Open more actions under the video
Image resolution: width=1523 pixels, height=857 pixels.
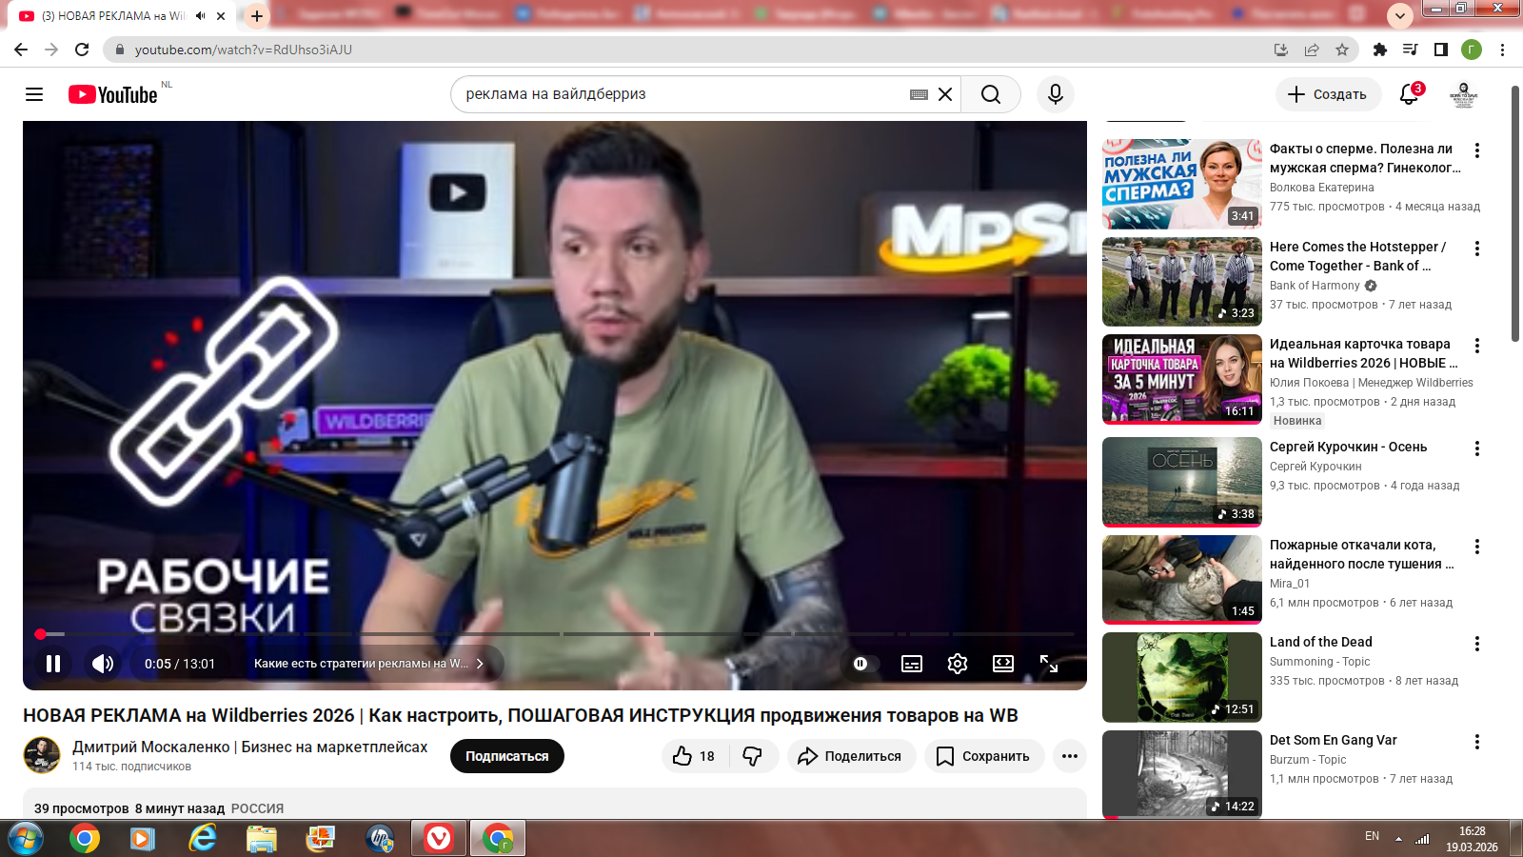(1070, 756)
